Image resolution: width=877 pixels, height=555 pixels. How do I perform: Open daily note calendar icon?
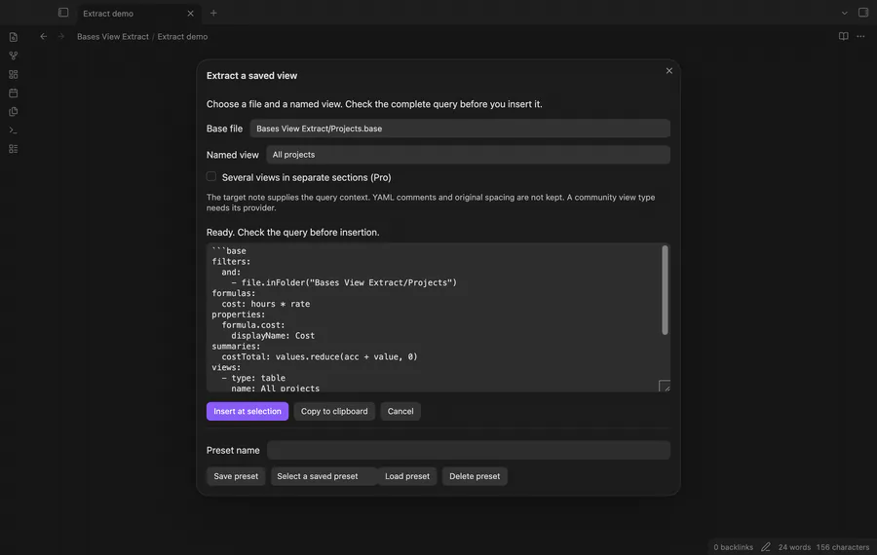(x=14, y=92)
